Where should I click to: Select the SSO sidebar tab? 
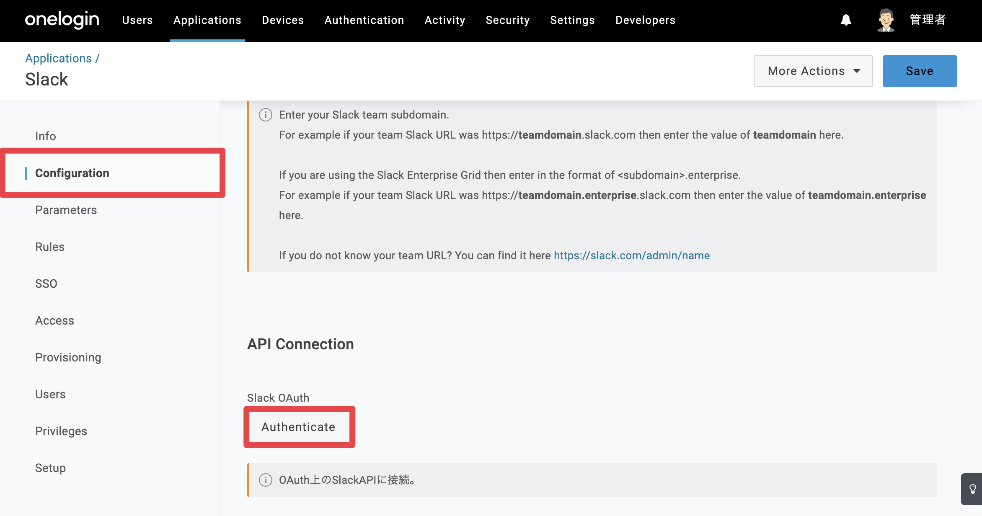pyautogui.click(x=46, y=284)
